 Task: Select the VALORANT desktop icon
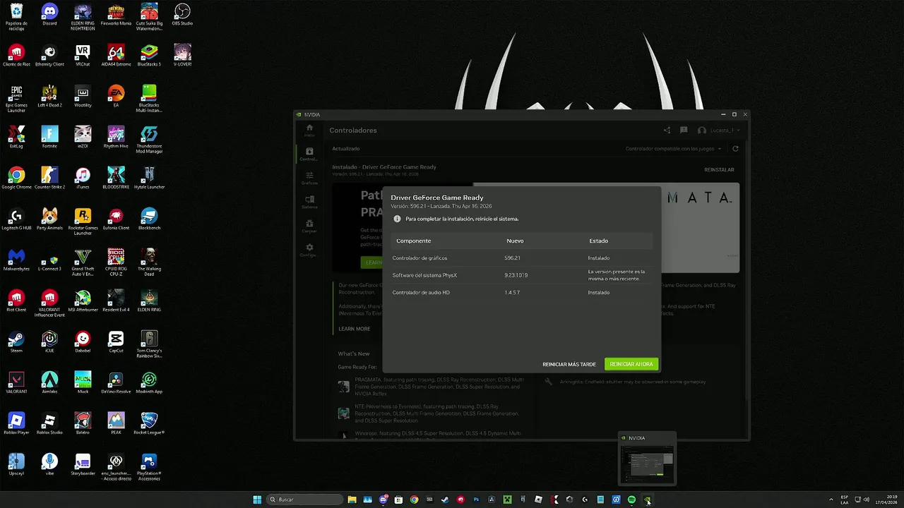(x=16, y=383)
